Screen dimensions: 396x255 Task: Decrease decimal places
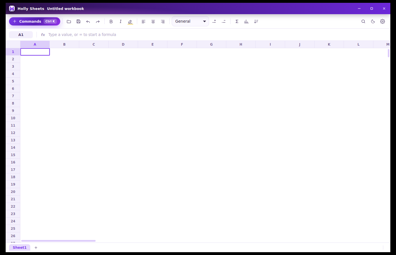[224, 22]
